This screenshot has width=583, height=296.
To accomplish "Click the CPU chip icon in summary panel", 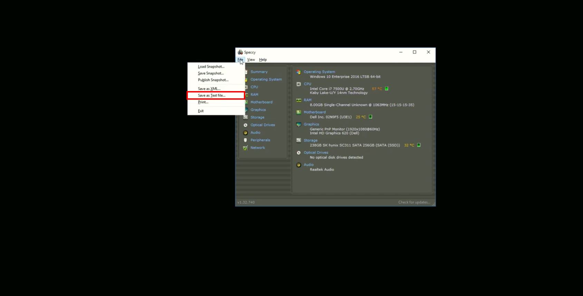I will pyautogui.click(x=299, y=84).
